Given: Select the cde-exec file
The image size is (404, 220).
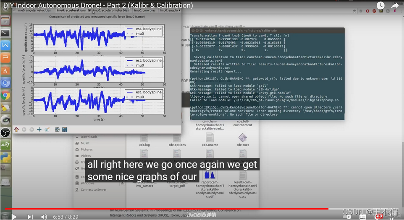Looking at the screenshot, I should [243, 140].
